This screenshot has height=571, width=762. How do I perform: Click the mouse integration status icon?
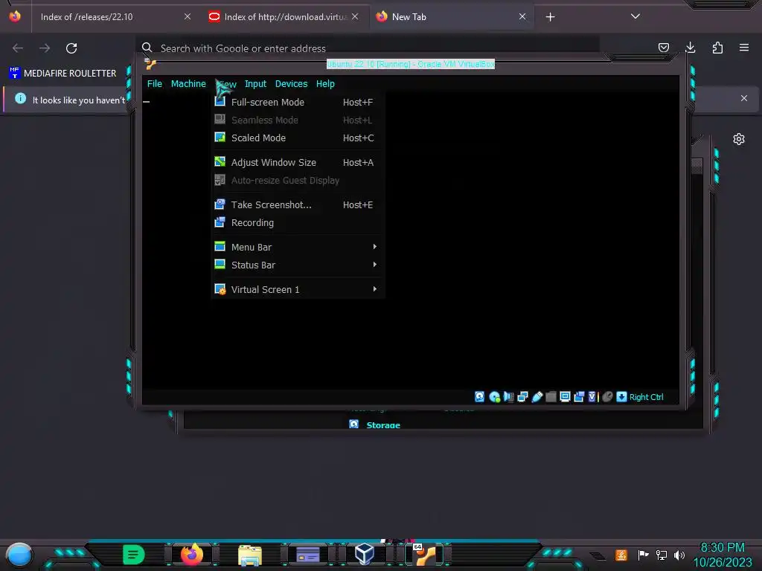(607, 397)
